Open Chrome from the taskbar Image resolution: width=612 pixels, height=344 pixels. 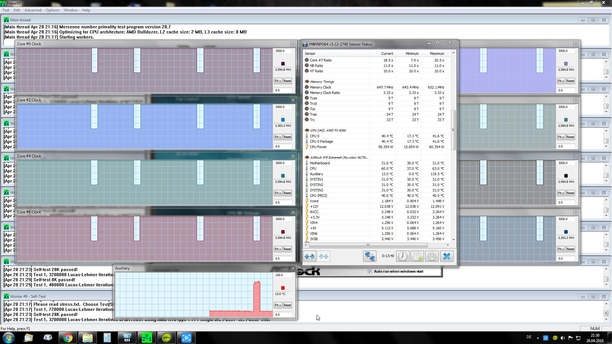coord(68,338)
